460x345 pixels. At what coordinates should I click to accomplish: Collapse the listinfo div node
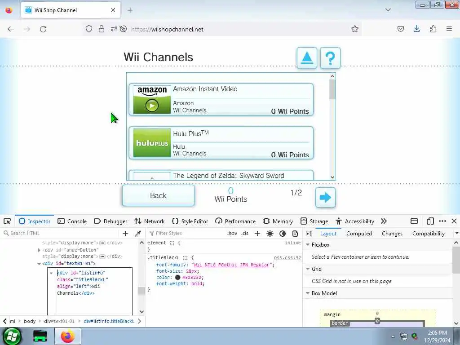tap(51, 273)
